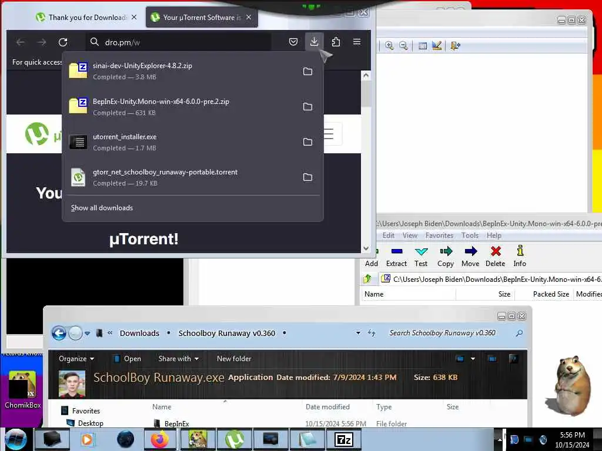
Task: Sort 7-Zip list by Packed Size
Action: 550,294
